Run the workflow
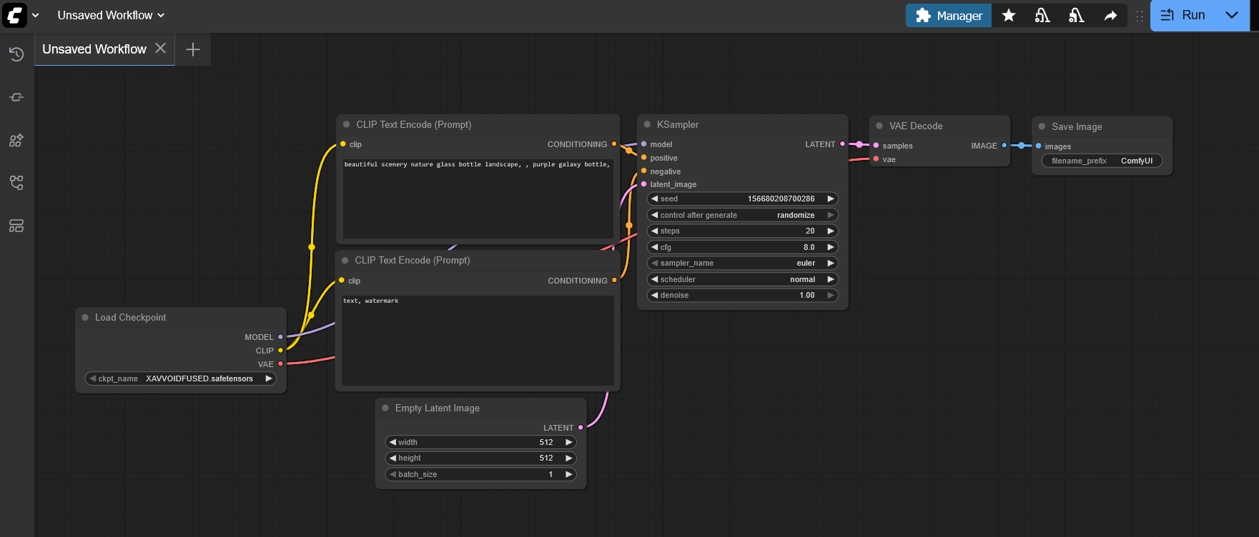 [x=1184, y=15]
